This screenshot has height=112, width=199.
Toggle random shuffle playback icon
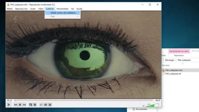pyautogui.click(x=50, y=105)
